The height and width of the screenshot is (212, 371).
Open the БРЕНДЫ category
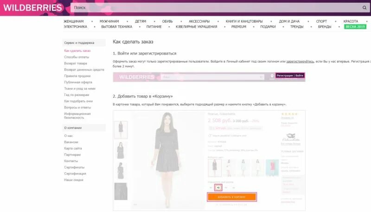(324, 27)
